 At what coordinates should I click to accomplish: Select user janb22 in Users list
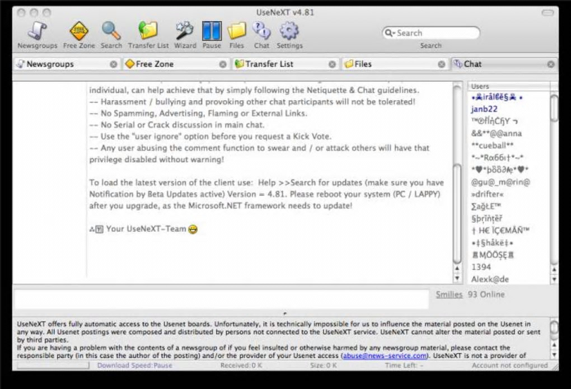pos(484,109)
